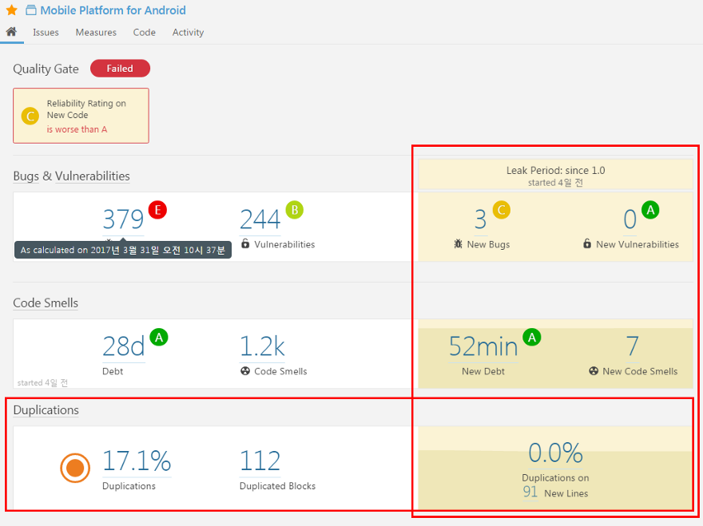This screenshot has width=703, height=526.
Task: Click the radiation icon beside New Code Smells
Action: [594, 371]
